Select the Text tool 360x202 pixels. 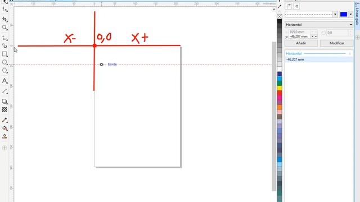[x=4, y=81]
